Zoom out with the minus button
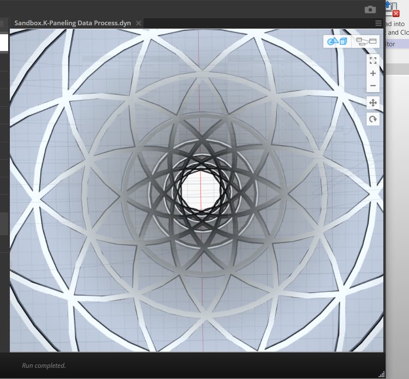This screenshot has height=379, width=409. pyautogui.click(x=373, y=86)
